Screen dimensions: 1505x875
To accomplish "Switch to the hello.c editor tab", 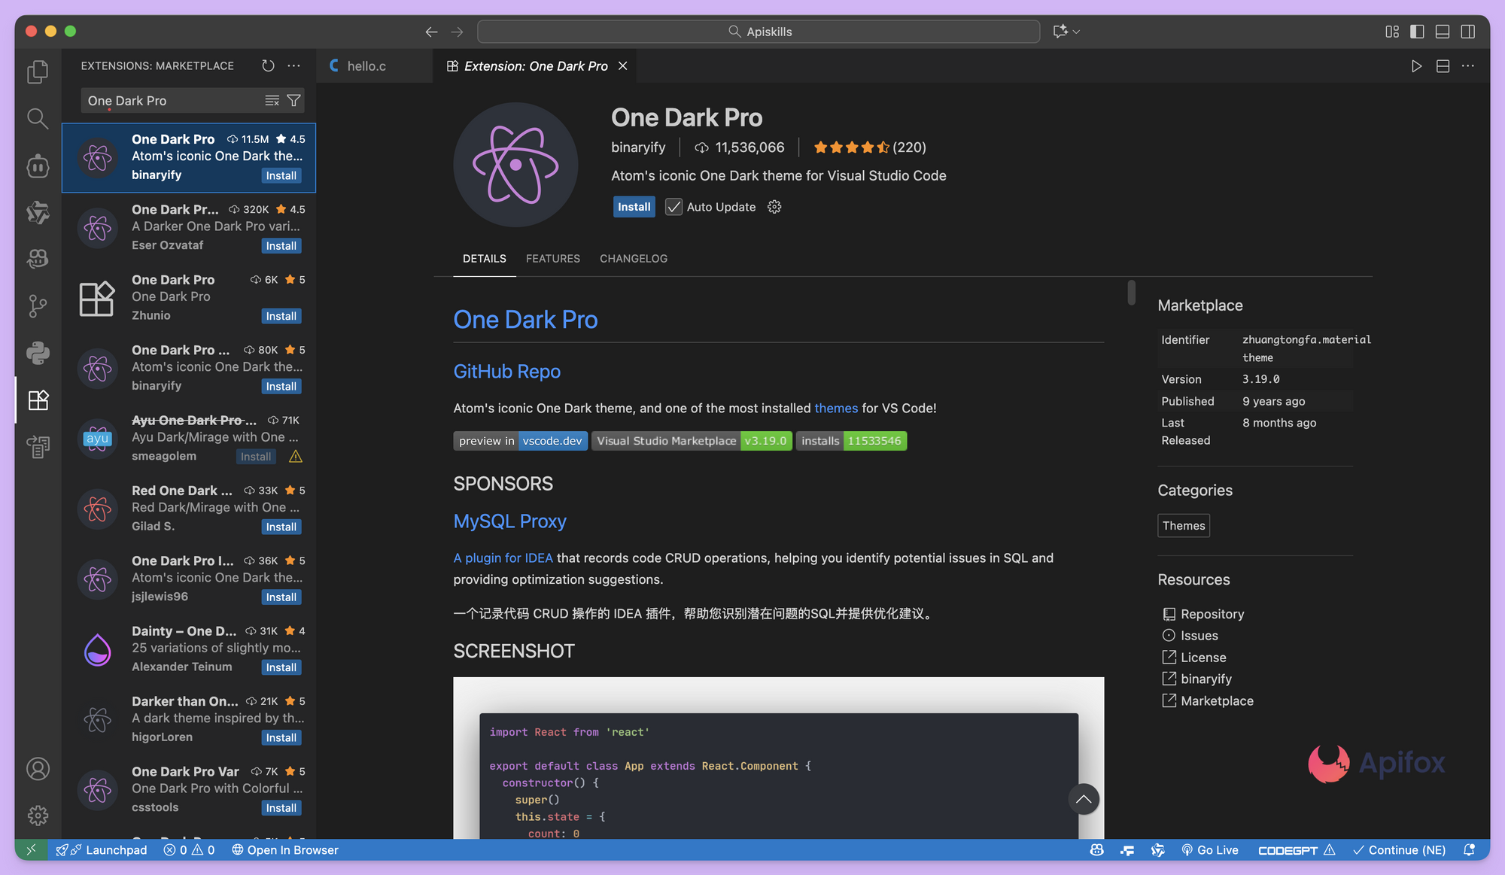I will coord(366,65).
